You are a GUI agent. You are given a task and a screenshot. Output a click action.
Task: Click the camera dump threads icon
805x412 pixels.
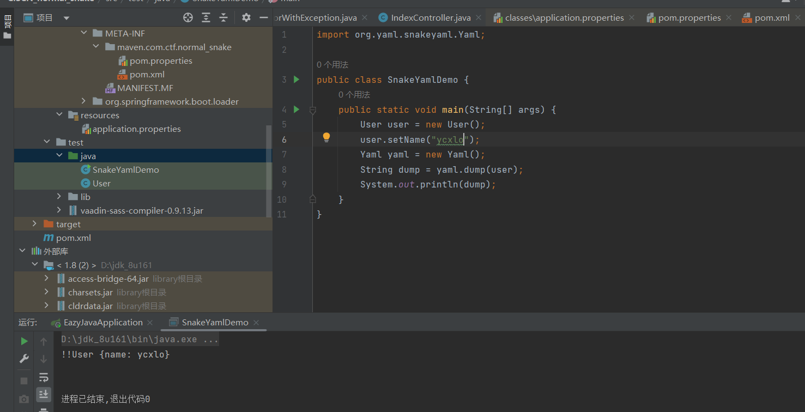pyautogui.click(x=24, y=399)
